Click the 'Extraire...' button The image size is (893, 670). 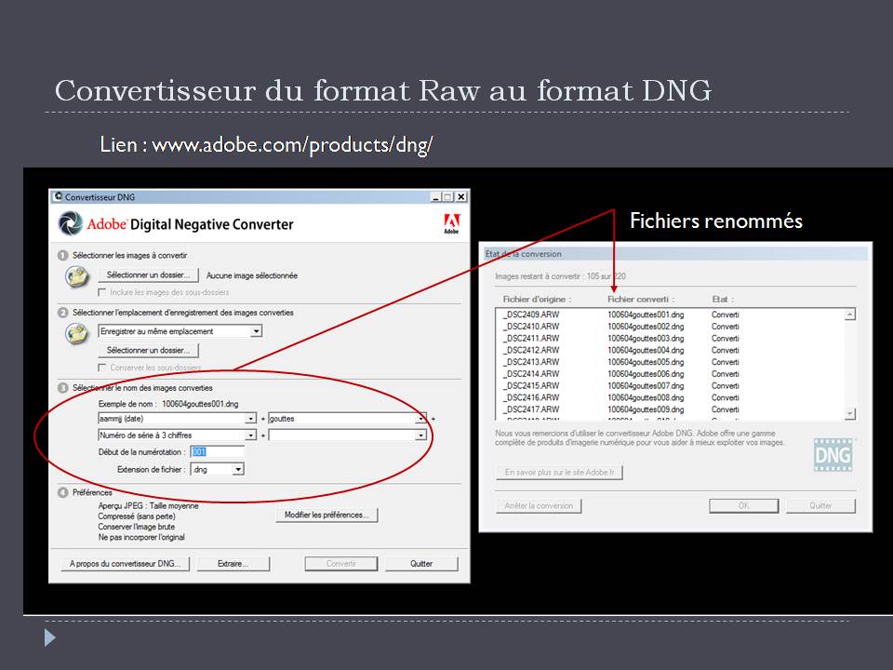233,564
